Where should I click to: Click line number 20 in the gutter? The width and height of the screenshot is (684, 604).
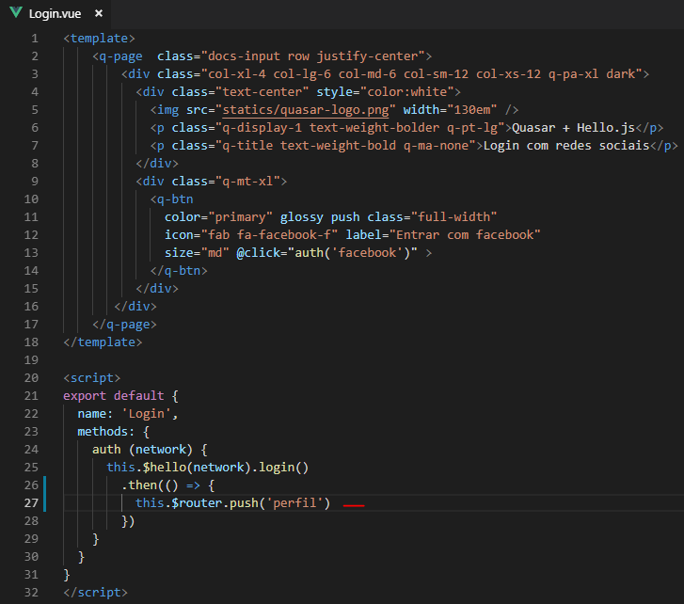pos(32,378)
